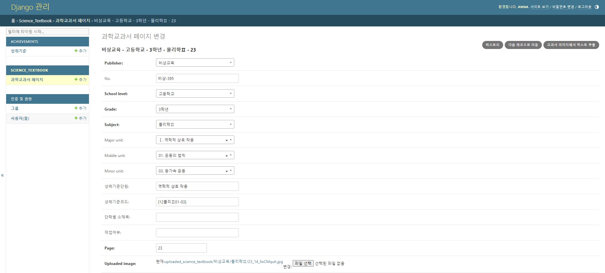Click the plus add icon beside 그룹
Image resolution: width=605 pixels, height=273 pixels.
point(76,108)
